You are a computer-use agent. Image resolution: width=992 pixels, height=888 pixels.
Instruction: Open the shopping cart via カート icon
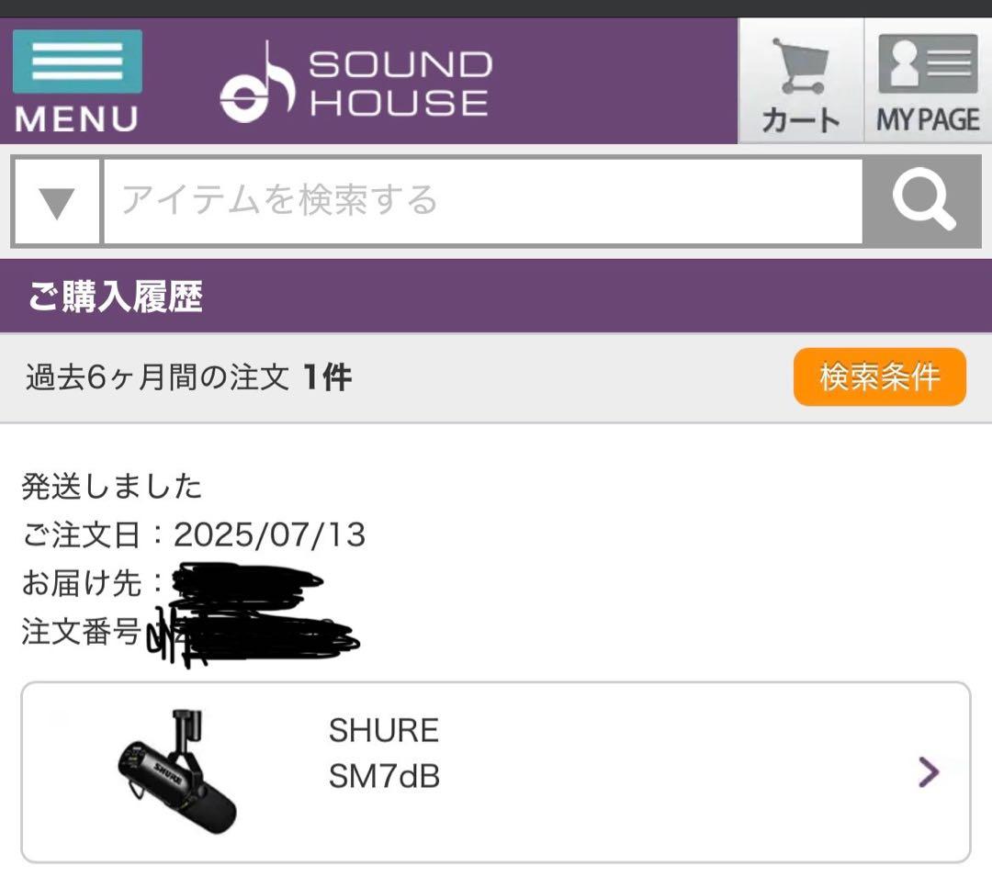pyautogui.click(x=801, y=78)
